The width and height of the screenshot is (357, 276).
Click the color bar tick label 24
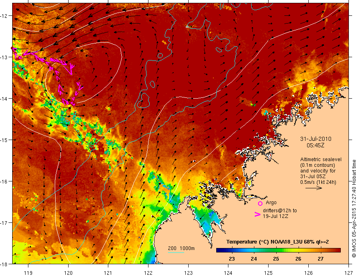point(254,259)
